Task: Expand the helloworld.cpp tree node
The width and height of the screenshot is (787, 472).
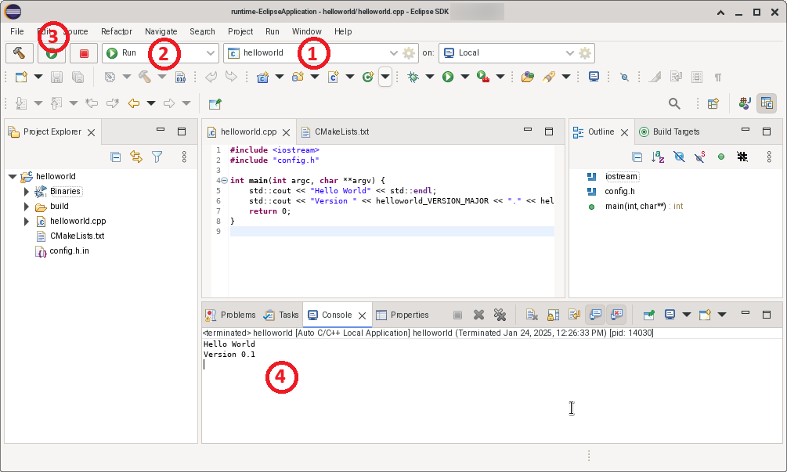Action: click(27, 222)
